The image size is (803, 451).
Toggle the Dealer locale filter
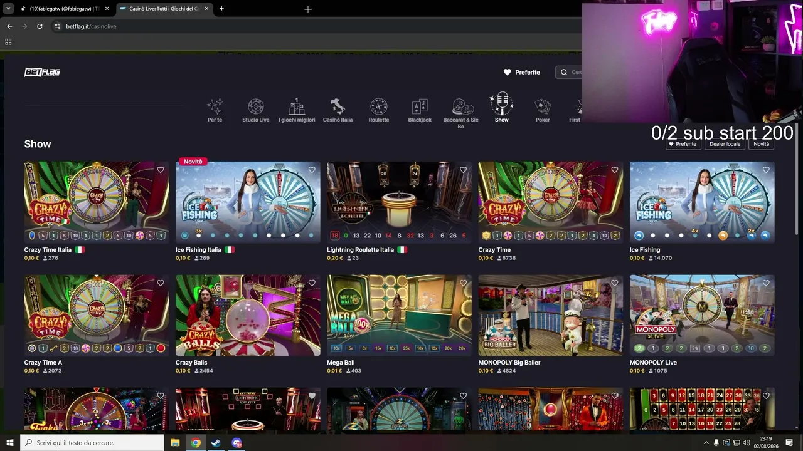pos(725,144)
